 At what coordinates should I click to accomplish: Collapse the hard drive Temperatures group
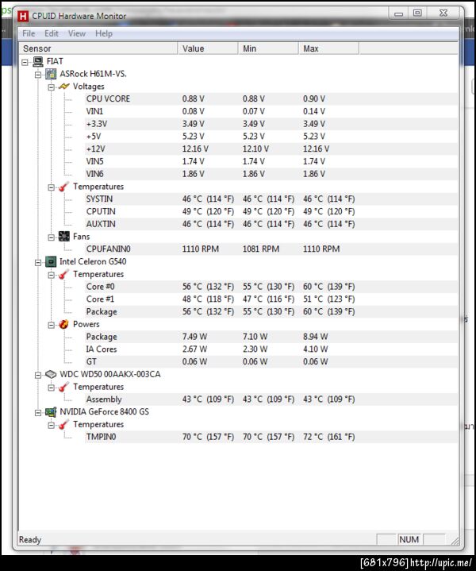(x=51, y=388)
